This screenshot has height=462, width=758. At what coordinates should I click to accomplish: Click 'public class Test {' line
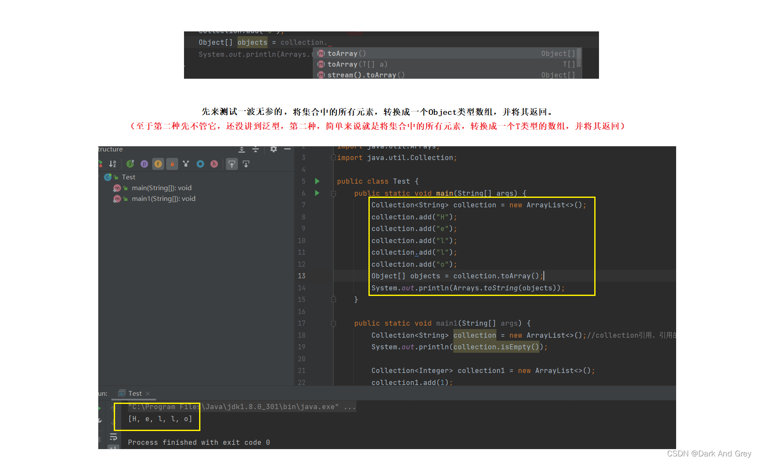[x=377, y=182]
